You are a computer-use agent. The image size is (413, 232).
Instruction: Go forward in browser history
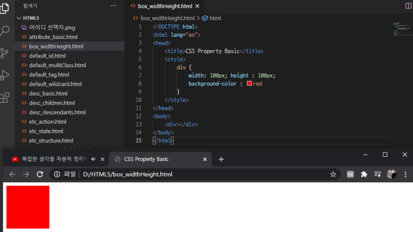pyautogui.click(x=26, y=174)
